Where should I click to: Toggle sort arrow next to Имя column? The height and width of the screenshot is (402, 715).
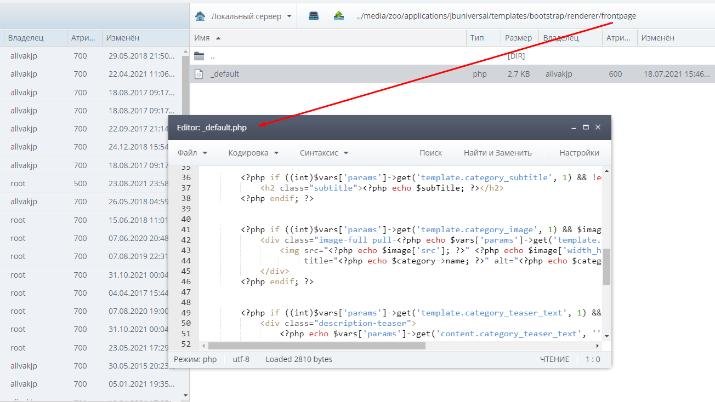click(218, 38)
